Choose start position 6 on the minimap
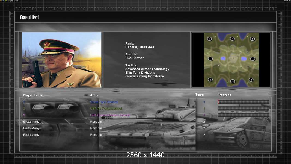The image size is (291, 164). pos(253,39)
